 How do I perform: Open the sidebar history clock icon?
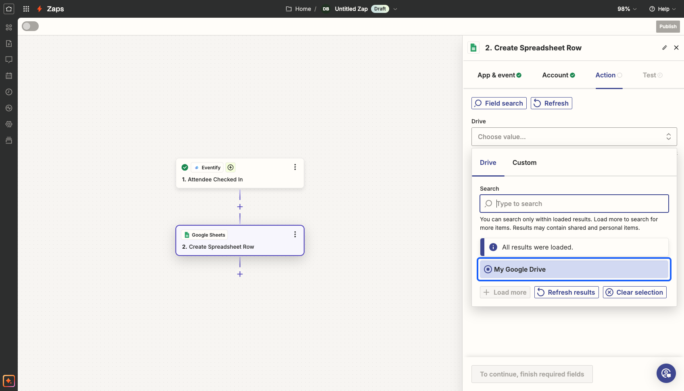pos(9,92)
